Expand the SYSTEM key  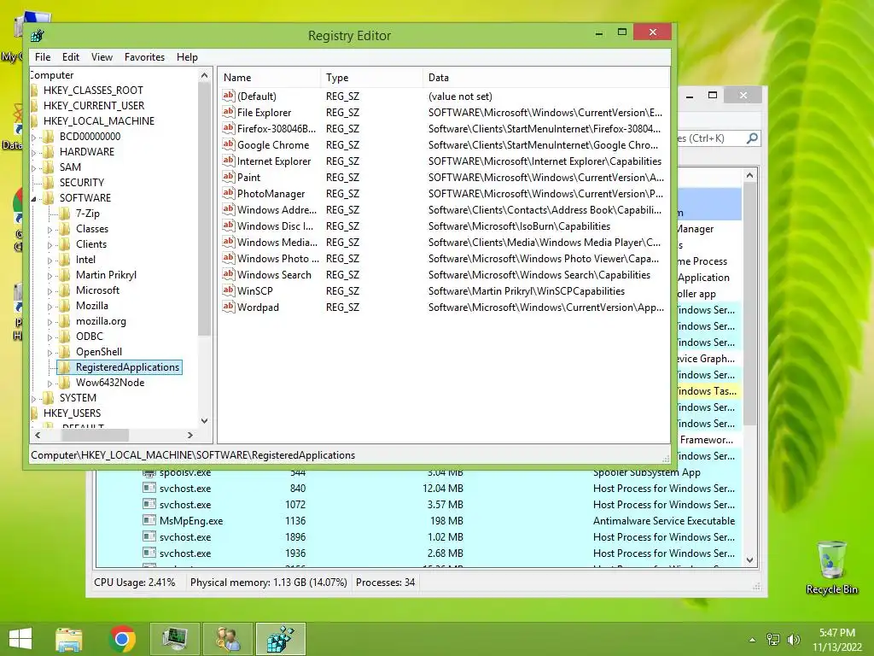(34, 398)
